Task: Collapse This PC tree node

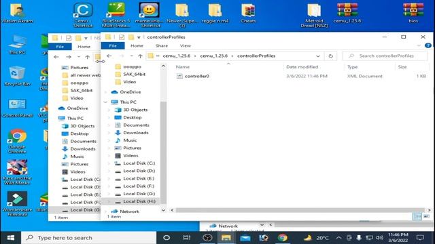Action: point(105,102)
